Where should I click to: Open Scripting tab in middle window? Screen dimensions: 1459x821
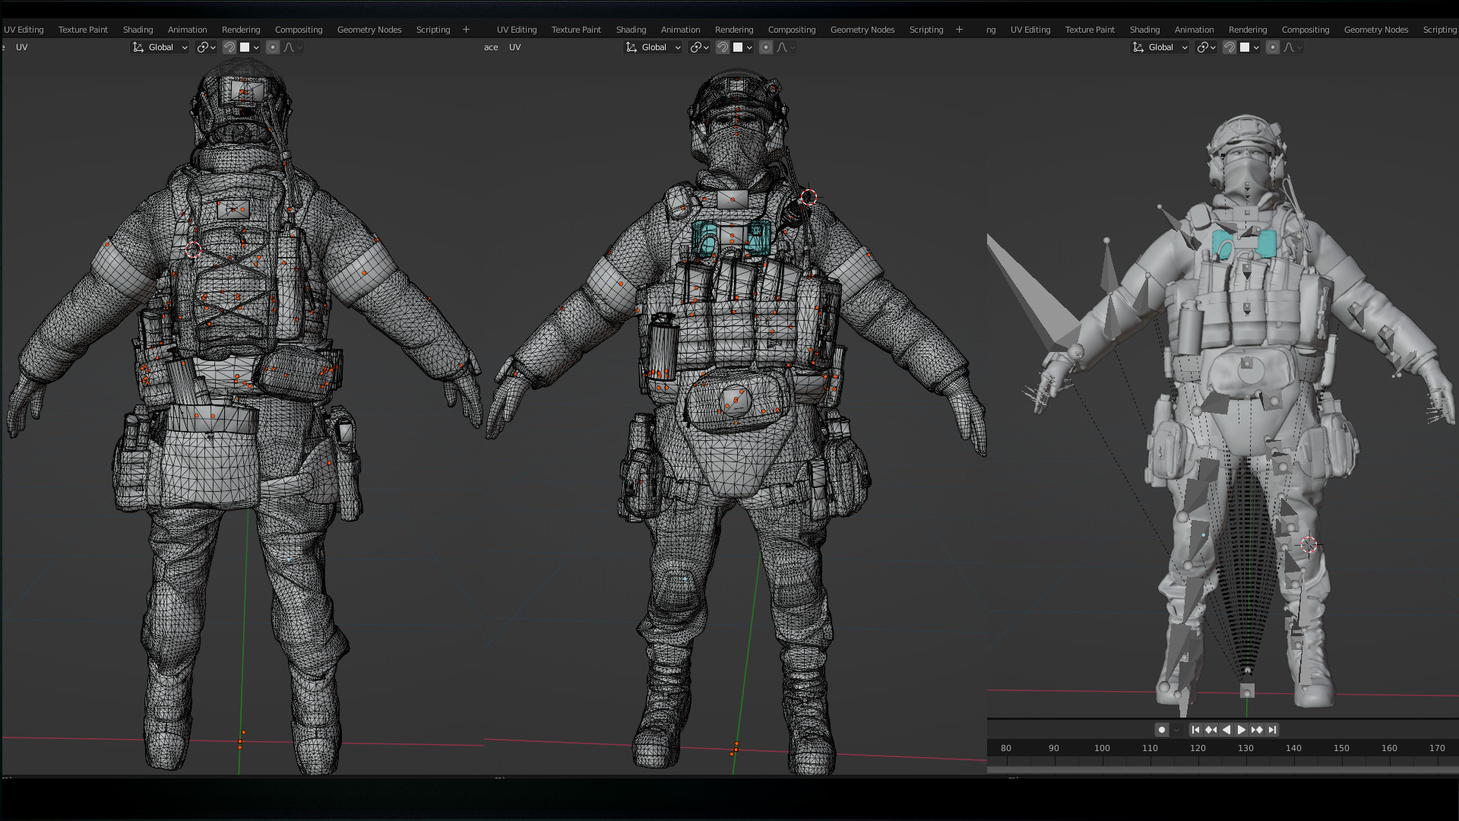(x=926, y=30)
